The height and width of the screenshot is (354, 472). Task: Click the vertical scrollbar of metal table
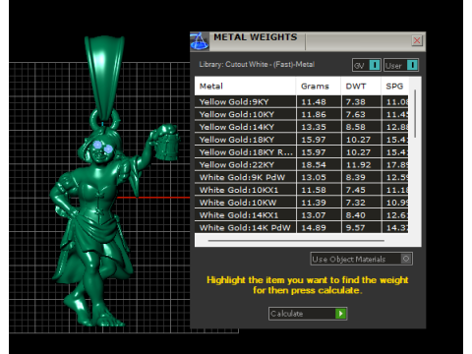pos(415,113)
